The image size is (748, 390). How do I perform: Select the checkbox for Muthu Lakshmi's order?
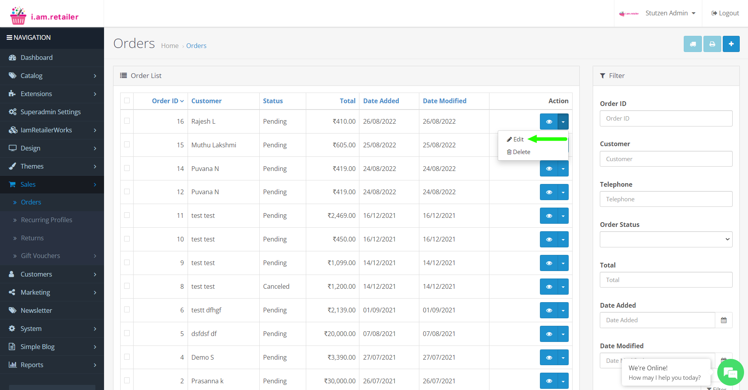tap(127, 145)
